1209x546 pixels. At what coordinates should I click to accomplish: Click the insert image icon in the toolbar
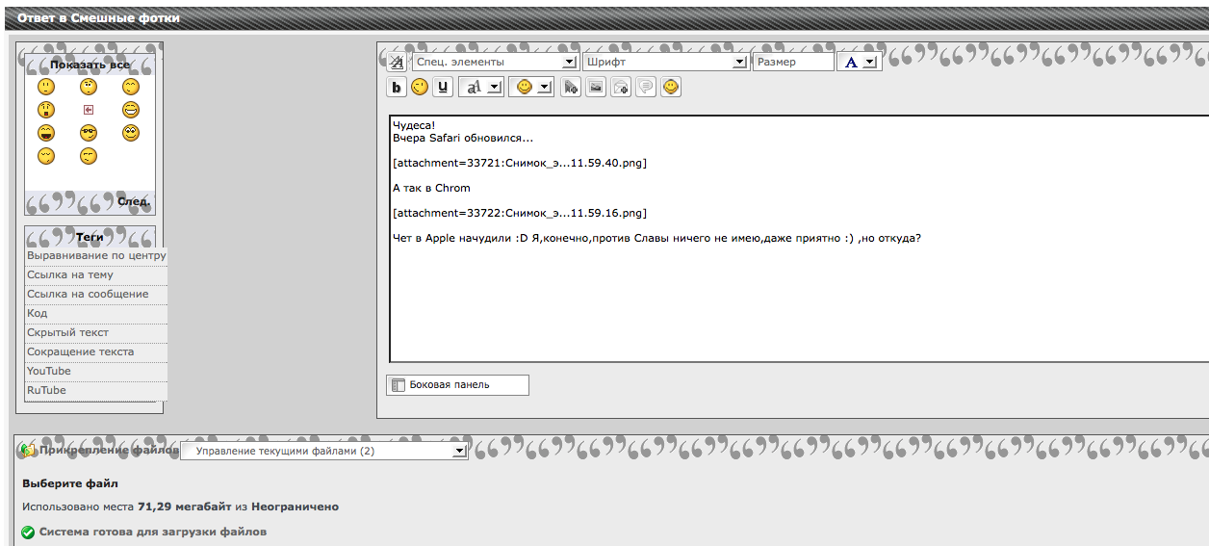pyautogui.click(x=596, y=88)
